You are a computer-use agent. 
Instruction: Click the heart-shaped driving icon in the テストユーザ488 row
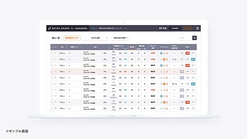(x=114, y=101)
